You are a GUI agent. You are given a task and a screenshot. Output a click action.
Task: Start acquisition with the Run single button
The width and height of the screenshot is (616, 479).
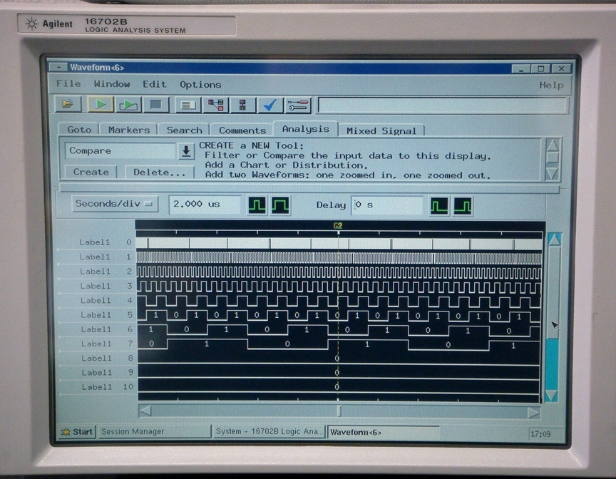pyautogui.click(x=101, y=105)
